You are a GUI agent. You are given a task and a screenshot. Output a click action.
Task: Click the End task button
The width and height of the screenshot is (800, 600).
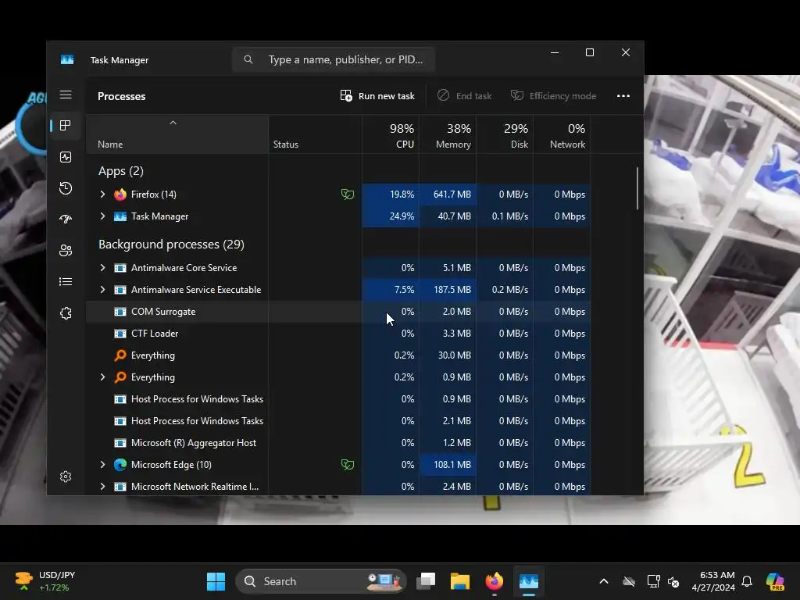(x=464, y=96)
